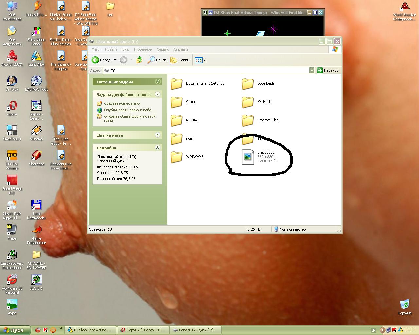Collapse the Подробно details panel
Screen dimensions: 419x335
pyautogui.click(x=157, y=148)
